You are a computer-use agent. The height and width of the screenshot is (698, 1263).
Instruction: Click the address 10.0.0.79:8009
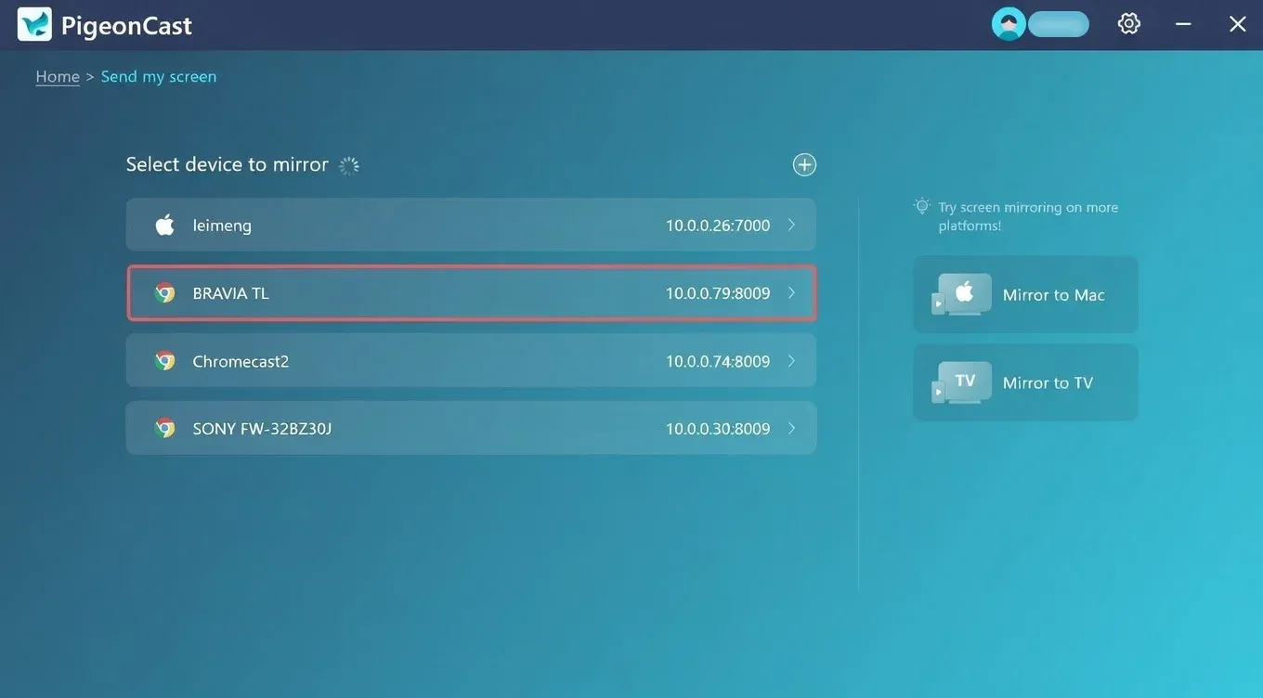[x=718, y=293]
